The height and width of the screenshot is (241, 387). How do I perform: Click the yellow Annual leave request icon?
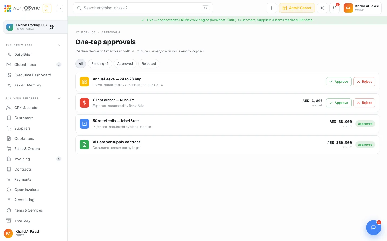84,82
